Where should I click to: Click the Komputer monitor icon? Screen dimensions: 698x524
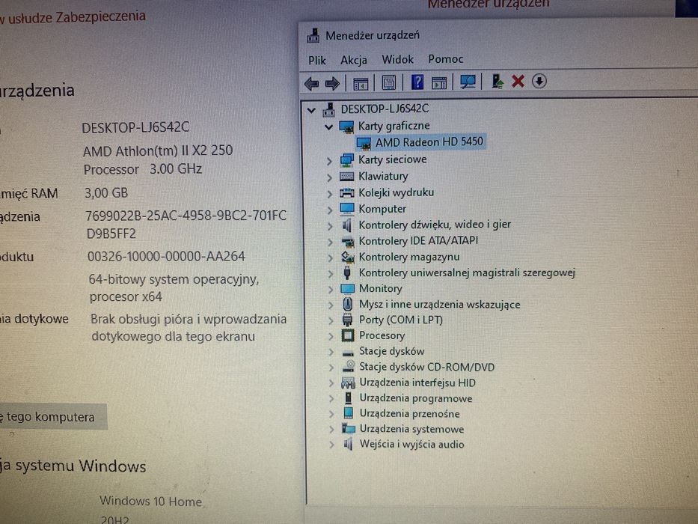(x=347, y=209)
